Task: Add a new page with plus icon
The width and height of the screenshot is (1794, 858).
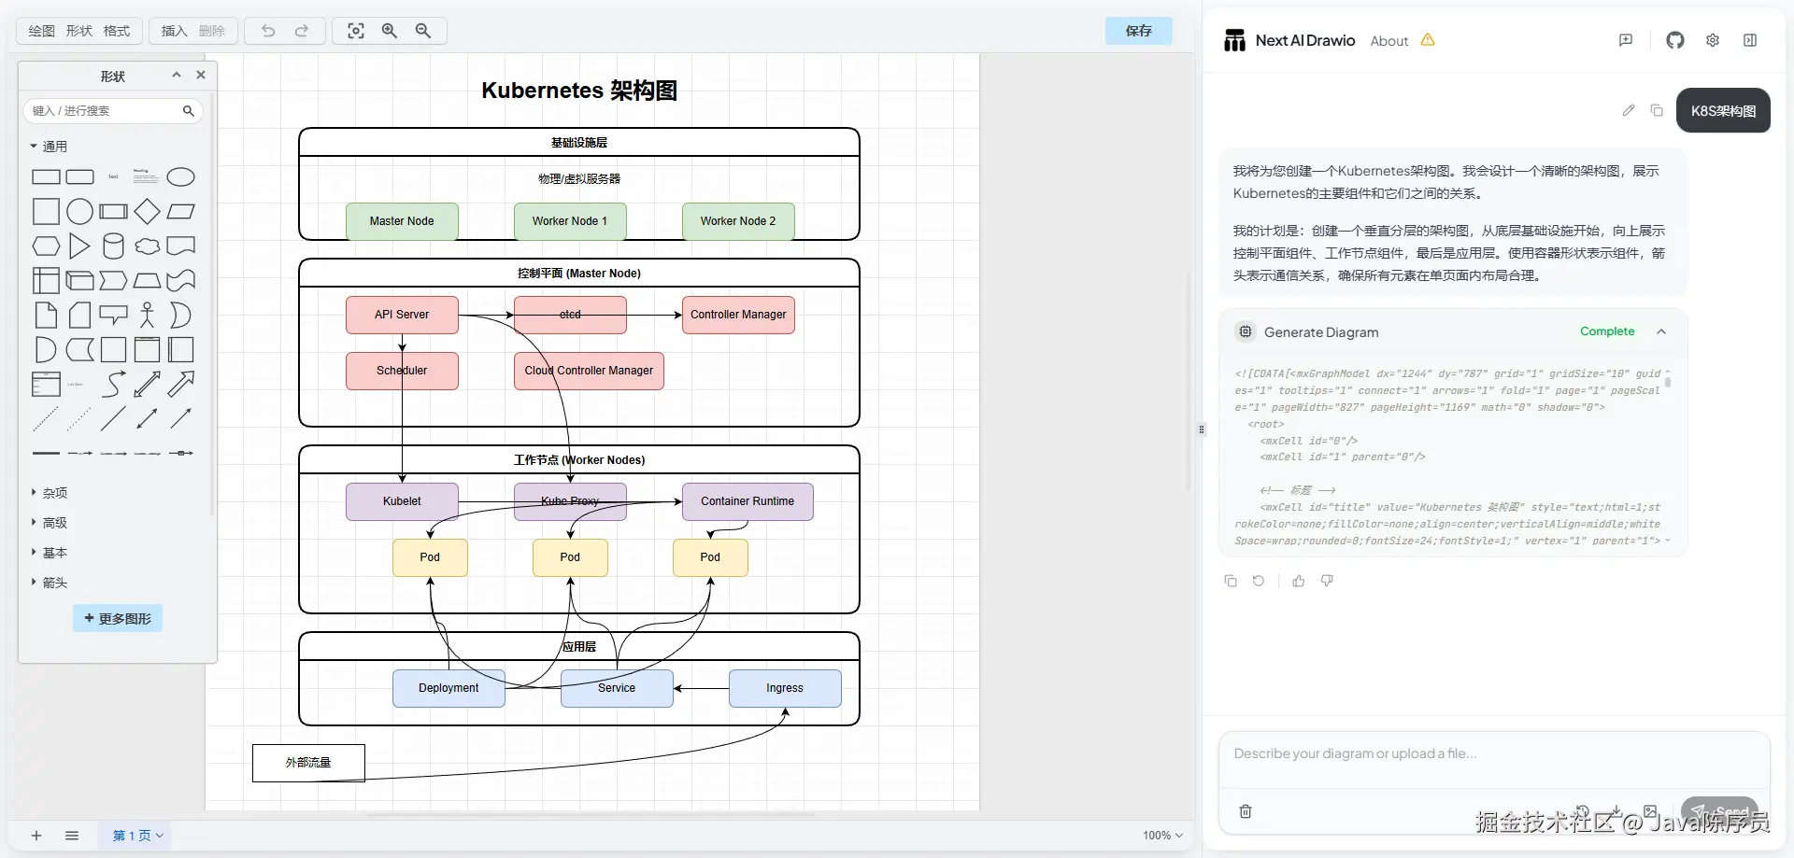Action: tap(36, 836)
